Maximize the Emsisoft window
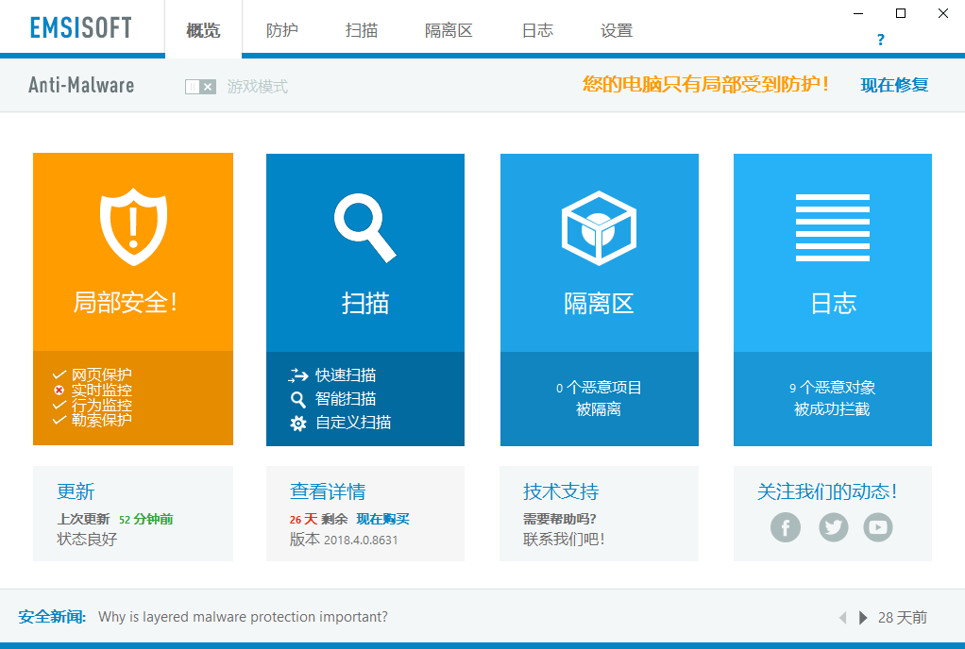The height and width of the screenshot is (649, 965). click(901, 13)
